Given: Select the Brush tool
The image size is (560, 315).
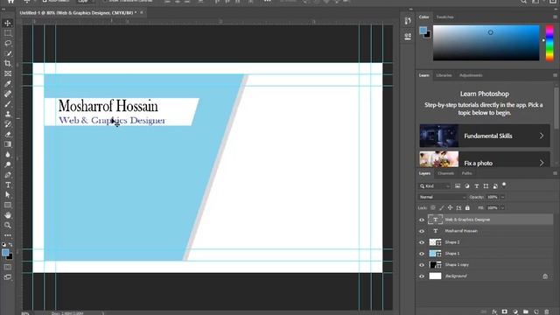Looking at the screenshot, I should [x=8, y=104].
